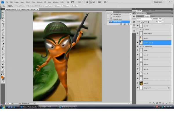Image resolution: width=174 pixels, height=127 pixels.
Task: Switch to the Channels tab
Action: (x=140, y=16)
